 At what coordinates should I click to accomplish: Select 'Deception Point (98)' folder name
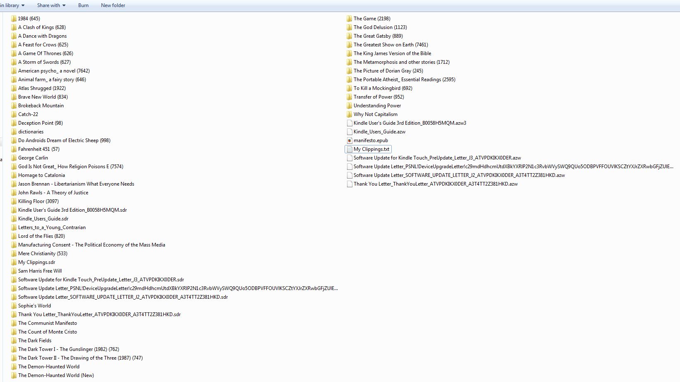point(41,123)
